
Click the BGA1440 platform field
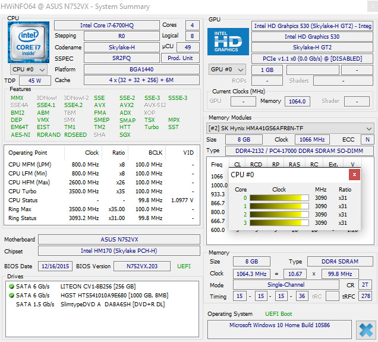[141, 70]
